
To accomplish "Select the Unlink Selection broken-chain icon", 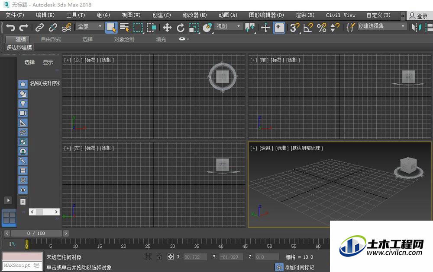I will (53, 28).
